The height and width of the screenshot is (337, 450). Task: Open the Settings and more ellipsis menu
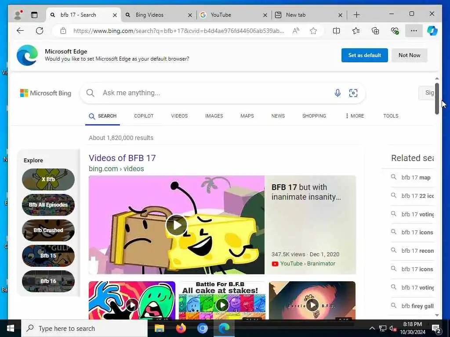(x=414, y=31)
